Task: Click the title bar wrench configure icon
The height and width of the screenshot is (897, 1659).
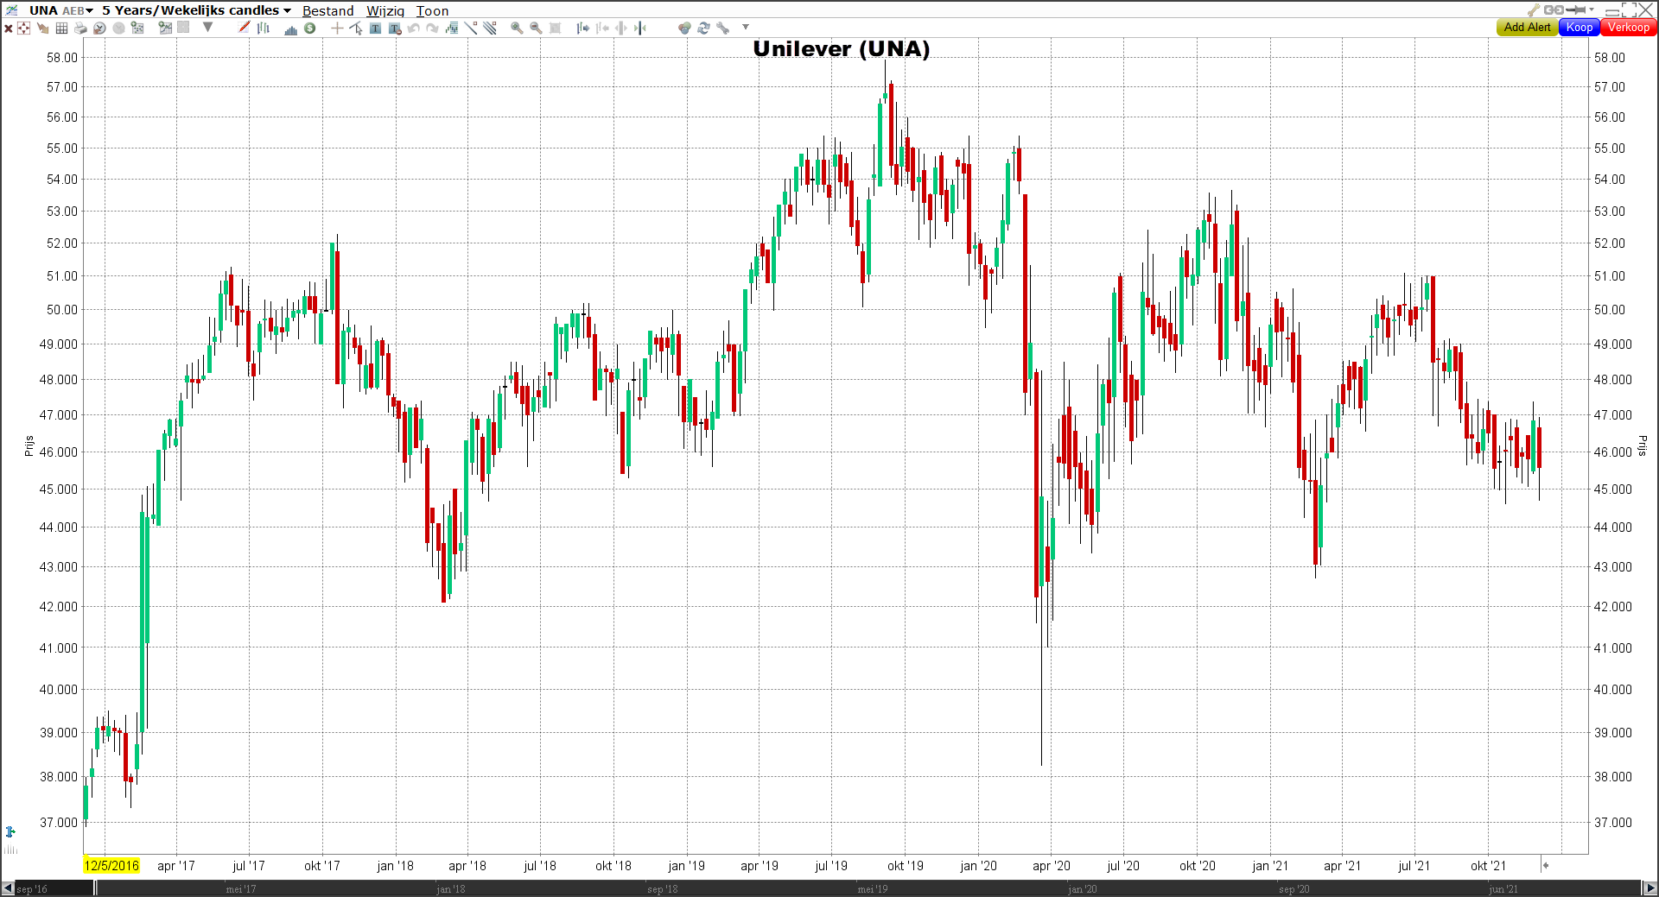Action: (1533, 9)
